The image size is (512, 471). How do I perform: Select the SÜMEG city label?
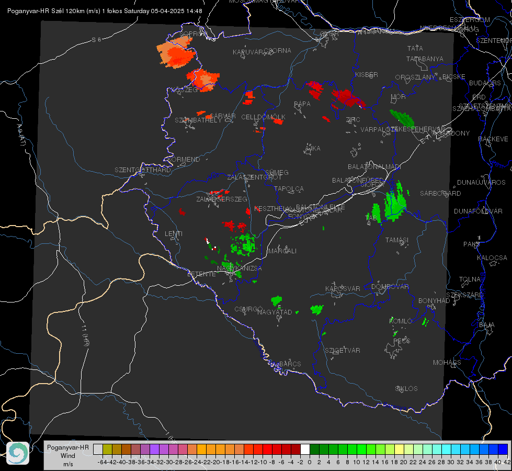[277, 172]
